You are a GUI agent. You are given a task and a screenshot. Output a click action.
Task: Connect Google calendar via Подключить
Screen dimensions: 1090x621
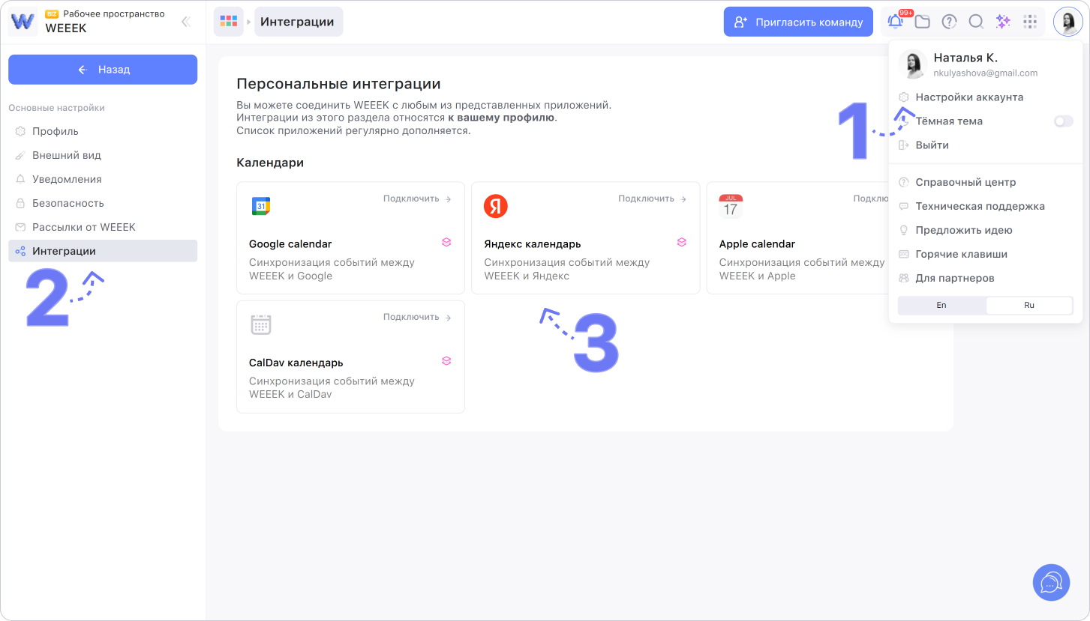417,199
